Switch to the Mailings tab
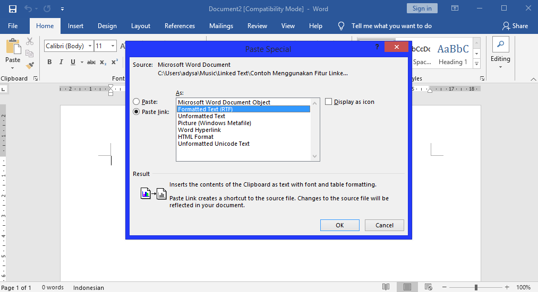The height and width of the screenshot is (292, 538). click(x=221, y=26)
